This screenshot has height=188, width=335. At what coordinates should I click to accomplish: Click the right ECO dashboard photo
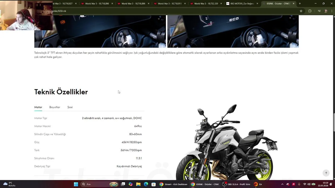pyautogui.click(x=233, y=31)
